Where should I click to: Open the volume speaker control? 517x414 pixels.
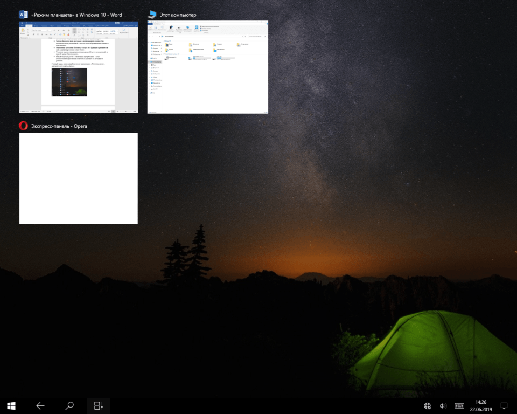[x=443, y=406]
